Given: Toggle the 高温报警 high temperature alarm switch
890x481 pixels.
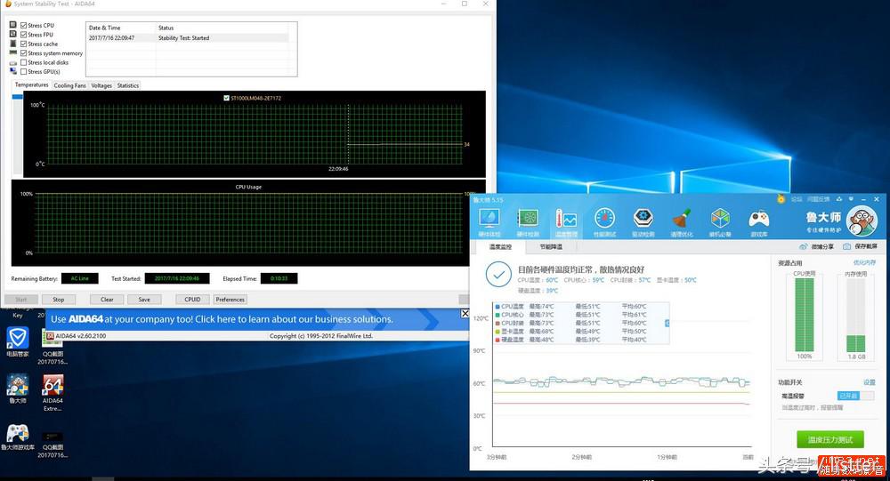Looking at the screenshot, I should (x=856, y=396).
